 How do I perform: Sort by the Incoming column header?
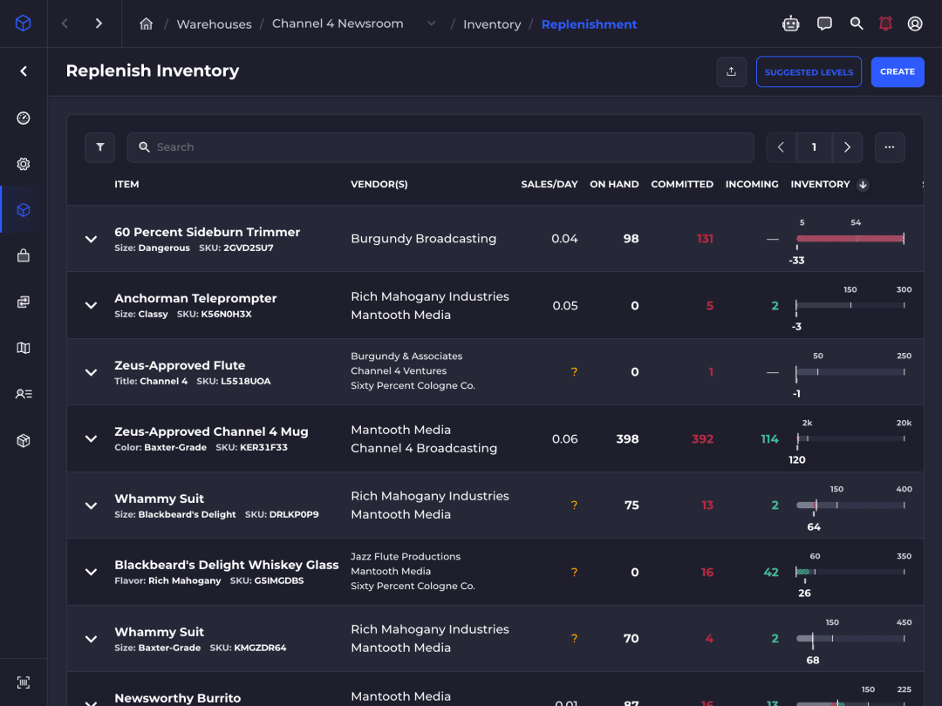coord(752,184)
